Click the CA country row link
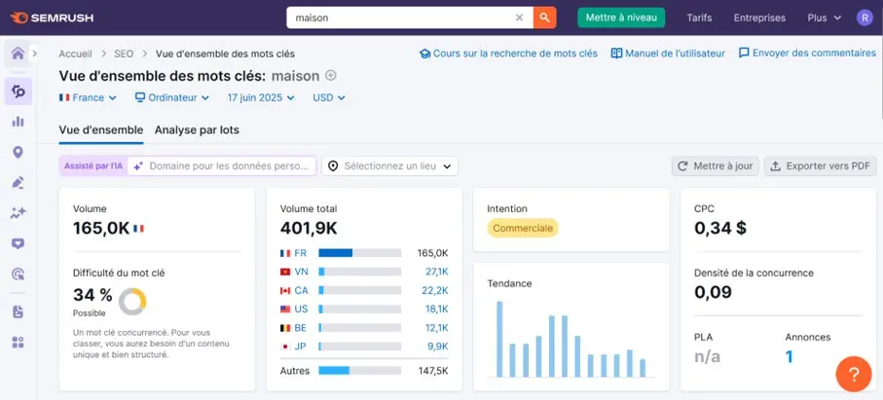This screenshot has width=883, height=400. 301,290
